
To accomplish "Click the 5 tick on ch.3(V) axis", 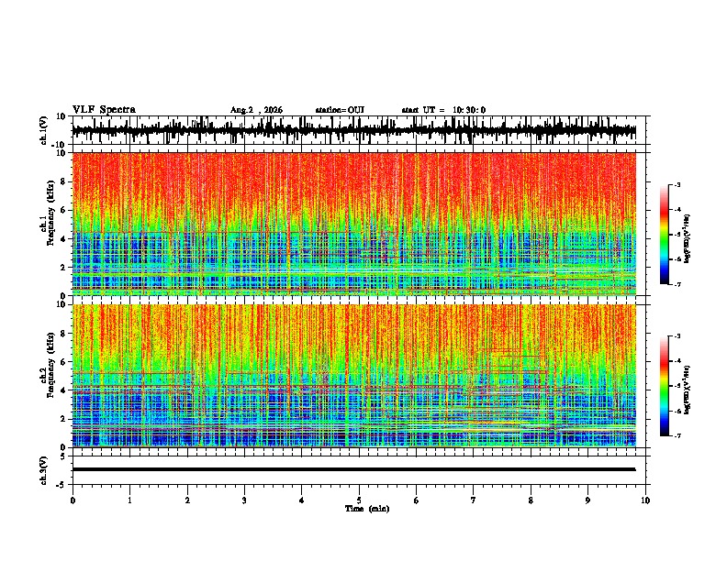I will pyautogui.click(x=63, y=456).
